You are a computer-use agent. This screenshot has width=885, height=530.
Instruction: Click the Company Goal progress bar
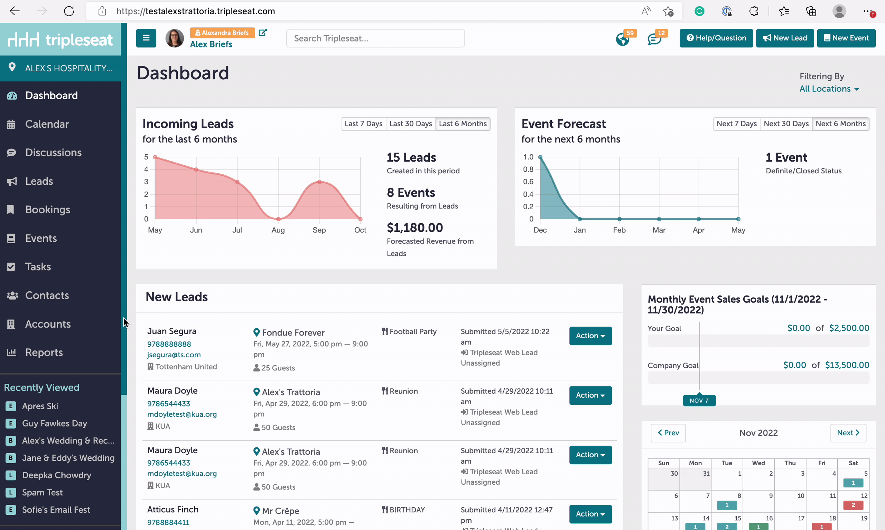[x=758, y=378]
